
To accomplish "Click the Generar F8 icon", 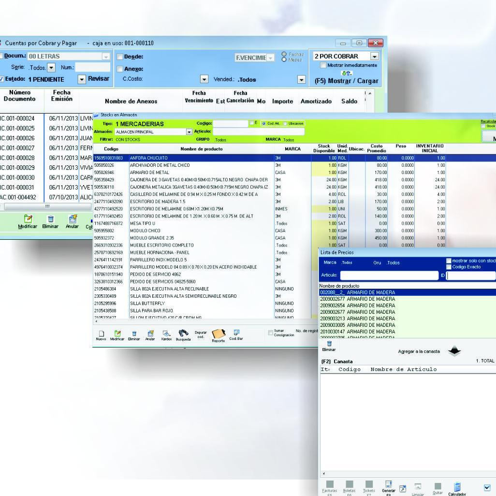I will click(x=389, y=484).
